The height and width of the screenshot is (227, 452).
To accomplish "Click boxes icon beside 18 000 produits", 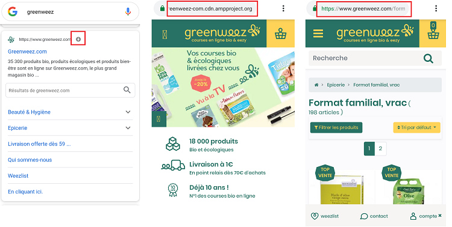I will pos(173,144).
